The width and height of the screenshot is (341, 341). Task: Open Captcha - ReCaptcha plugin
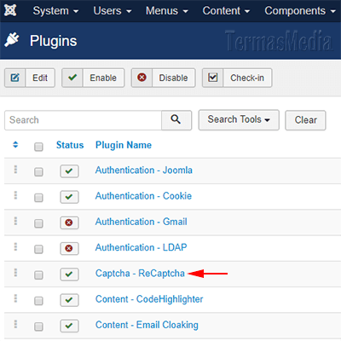click(140, 274)
